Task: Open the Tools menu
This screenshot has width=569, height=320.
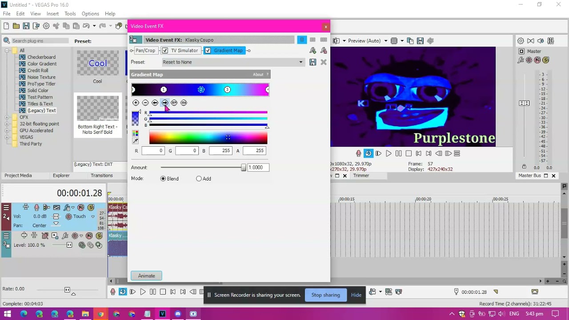Action: click(70, 14)
